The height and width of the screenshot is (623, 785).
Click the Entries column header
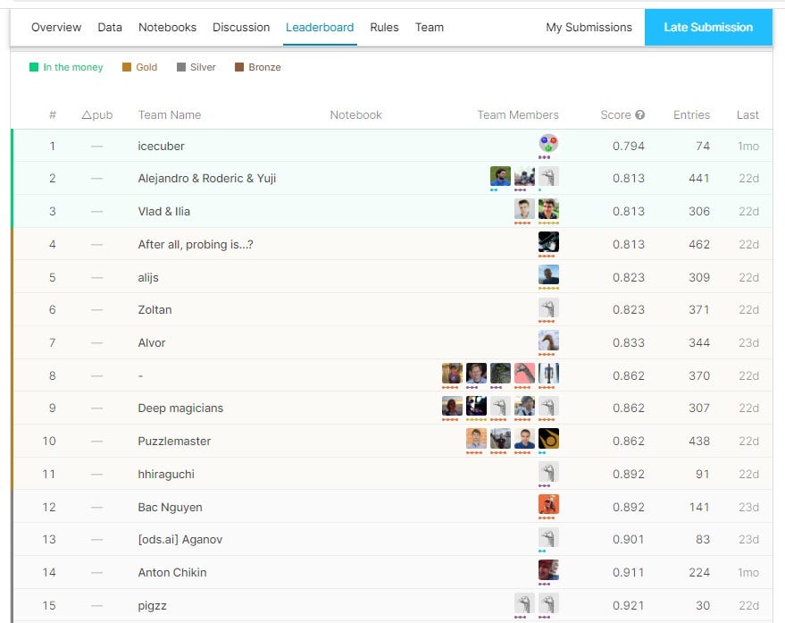tap(691, 114)
